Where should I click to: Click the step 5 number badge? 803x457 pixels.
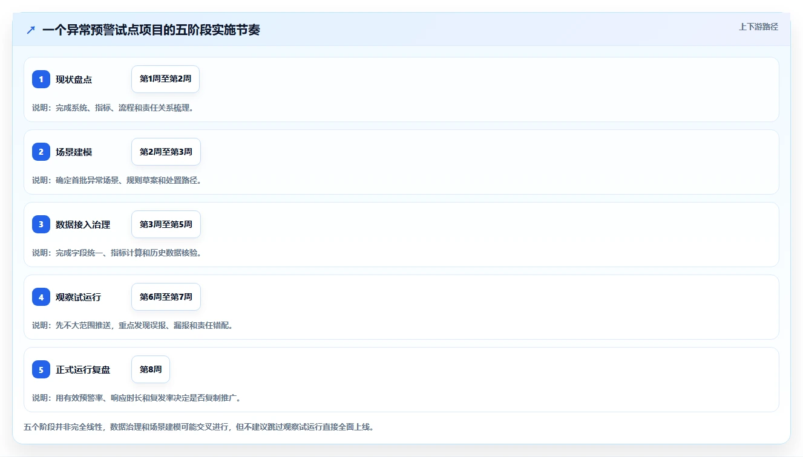[x=41, y=369]
